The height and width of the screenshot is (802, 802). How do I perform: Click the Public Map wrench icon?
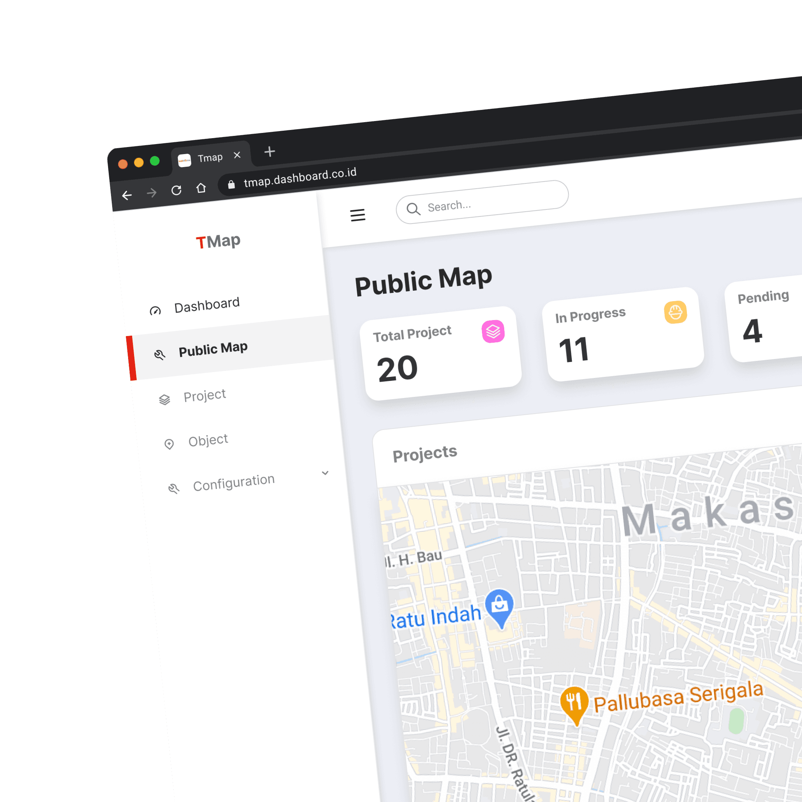tap(160, 355)
